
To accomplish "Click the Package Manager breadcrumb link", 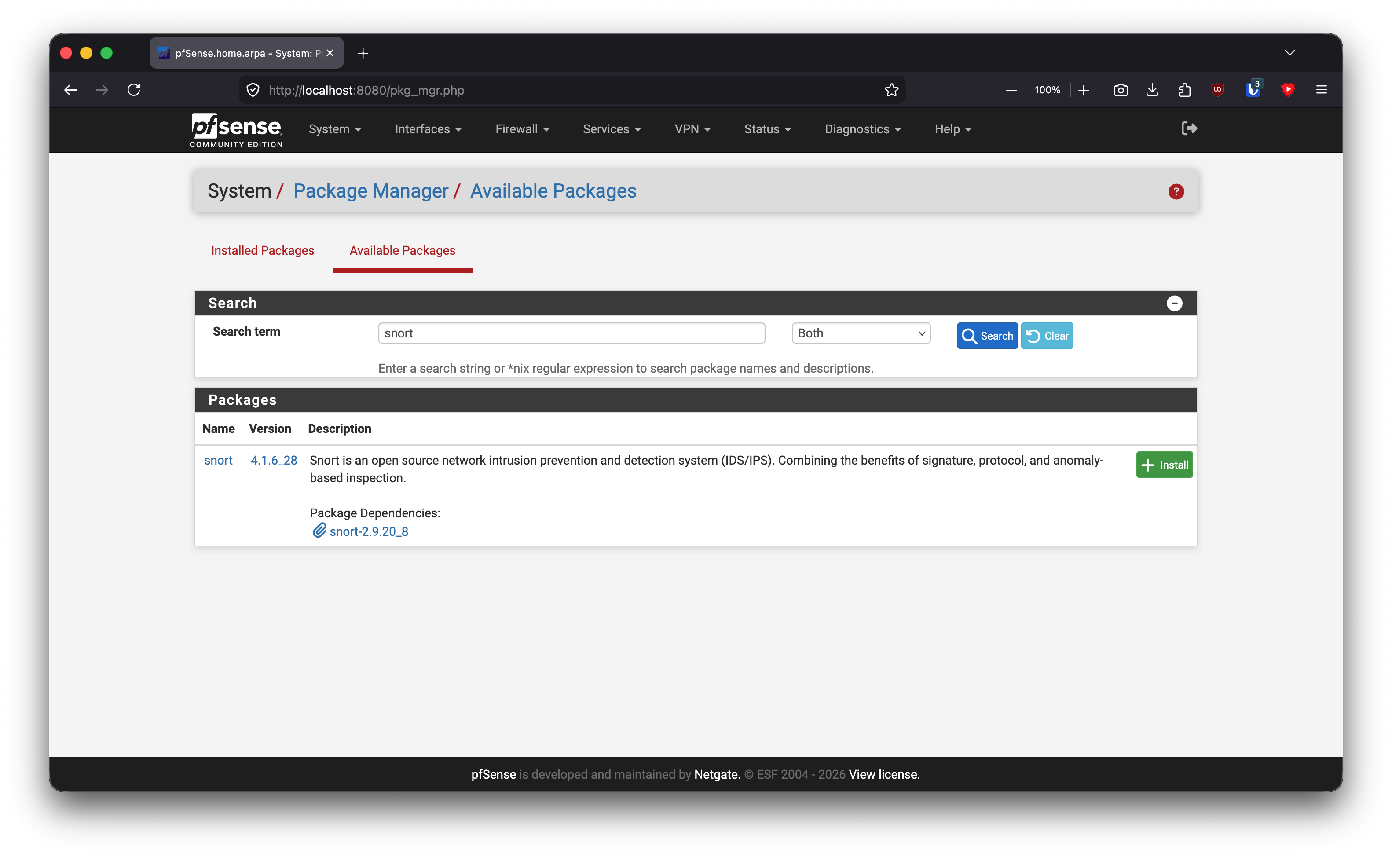I will (x=371, y=191).
